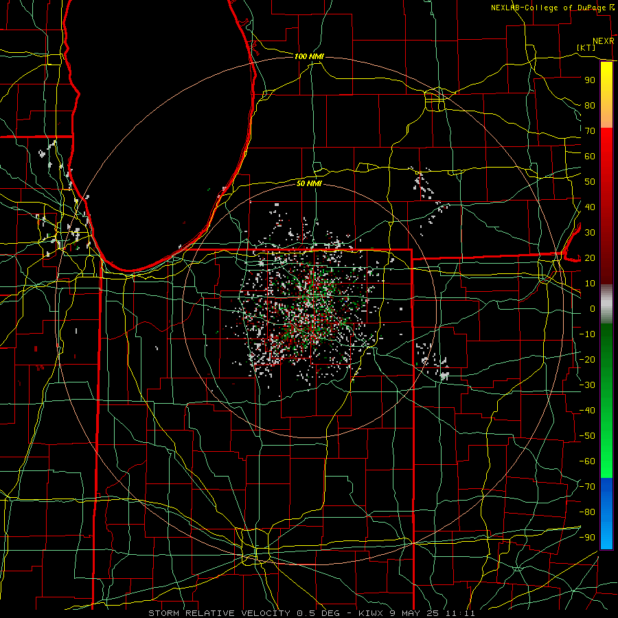Click the dense radar echo cluster at the rings' center
This screenshot has height=618, width=618.
point(310,310)
